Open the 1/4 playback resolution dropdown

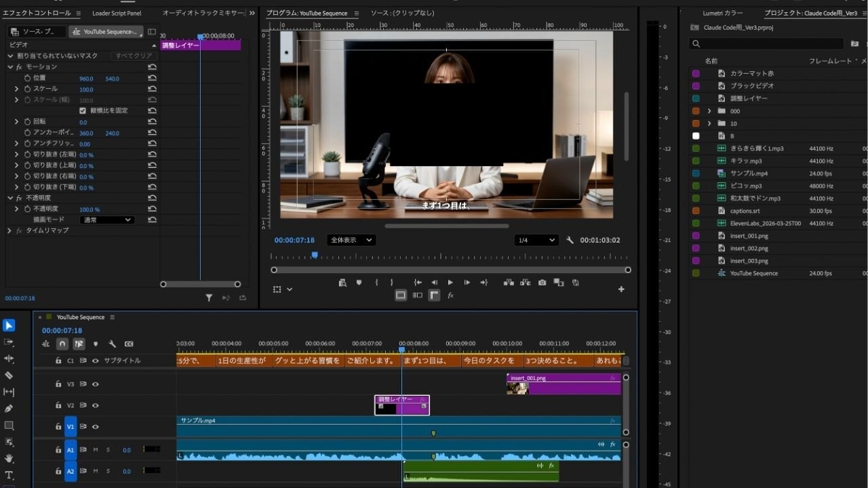pos(536,240)
